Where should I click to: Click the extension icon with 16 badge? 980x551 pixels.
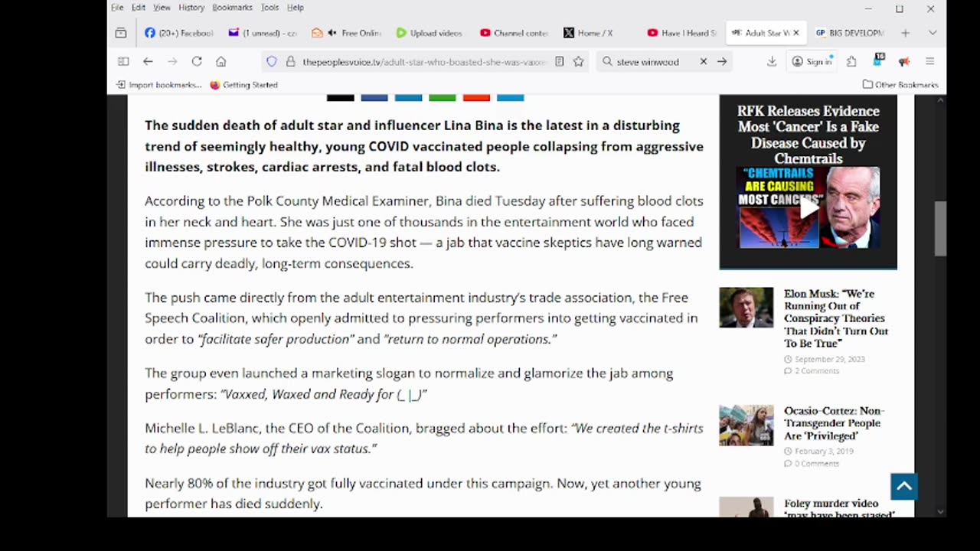pyautogui.click(x=879, y=60)
